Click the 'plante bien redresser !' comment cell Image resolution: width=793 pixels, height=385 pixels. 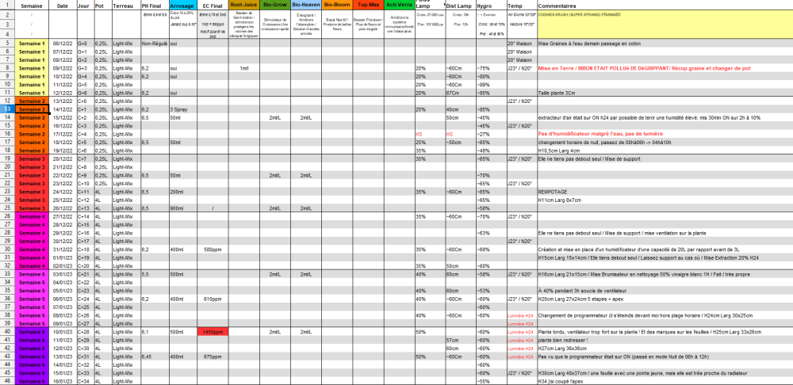(x=665, y=340)
